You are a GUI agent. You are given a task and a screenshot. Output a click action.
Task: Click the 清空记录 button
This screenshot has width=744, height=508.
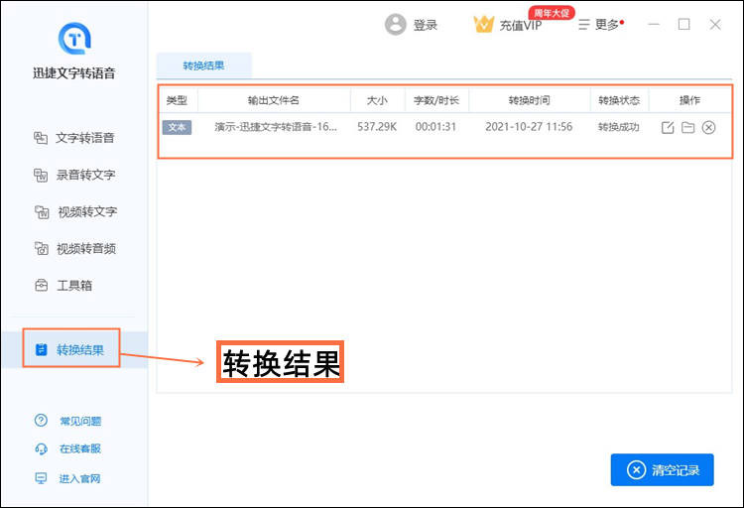tap(663, 470)
